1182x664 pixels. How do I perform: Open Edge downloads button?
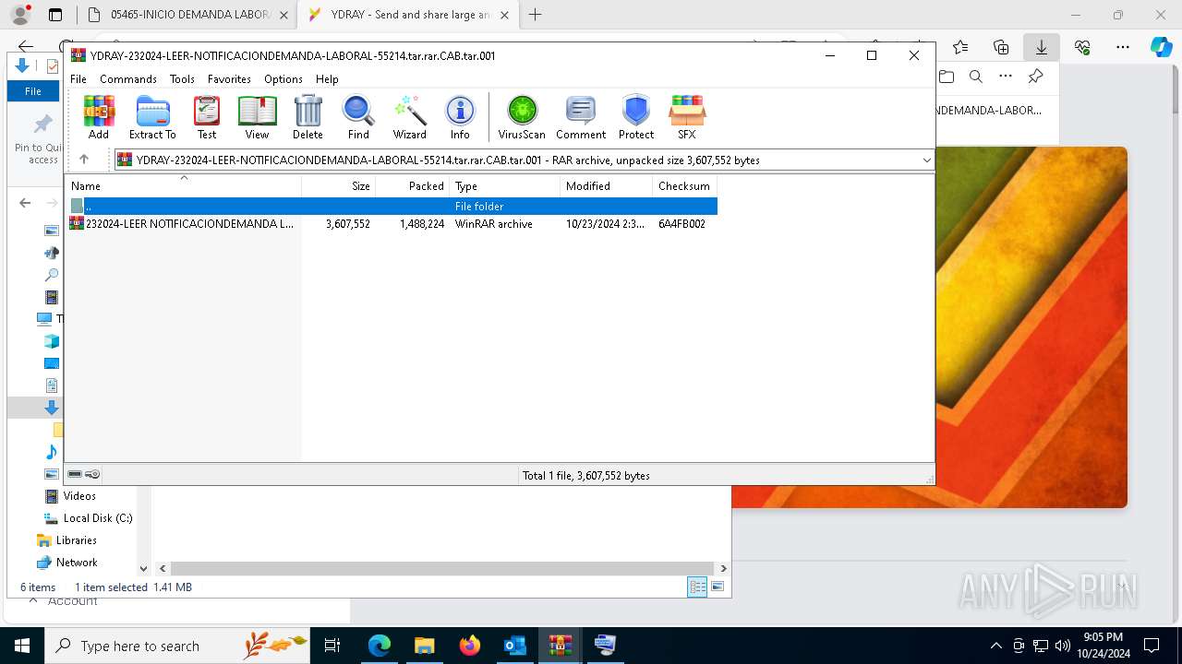(x=1041, y=47)
